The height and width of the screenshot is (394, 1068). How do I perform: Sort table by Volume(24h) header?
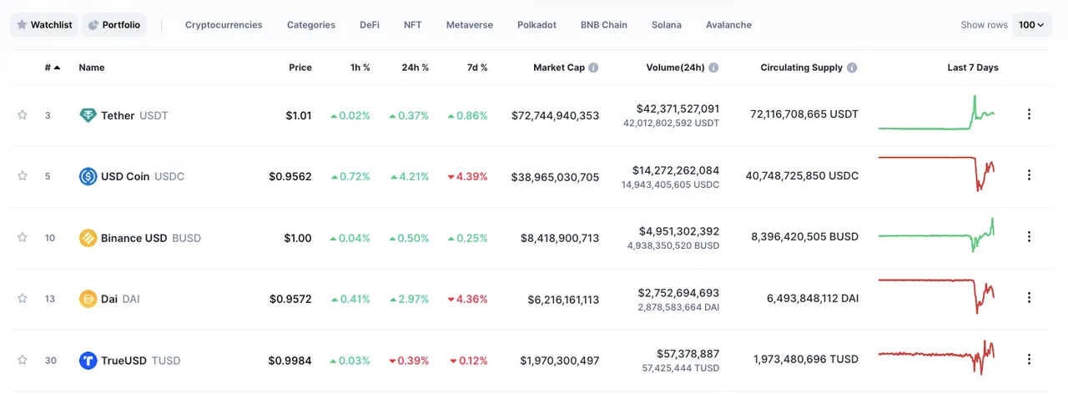tap(676, 68)
